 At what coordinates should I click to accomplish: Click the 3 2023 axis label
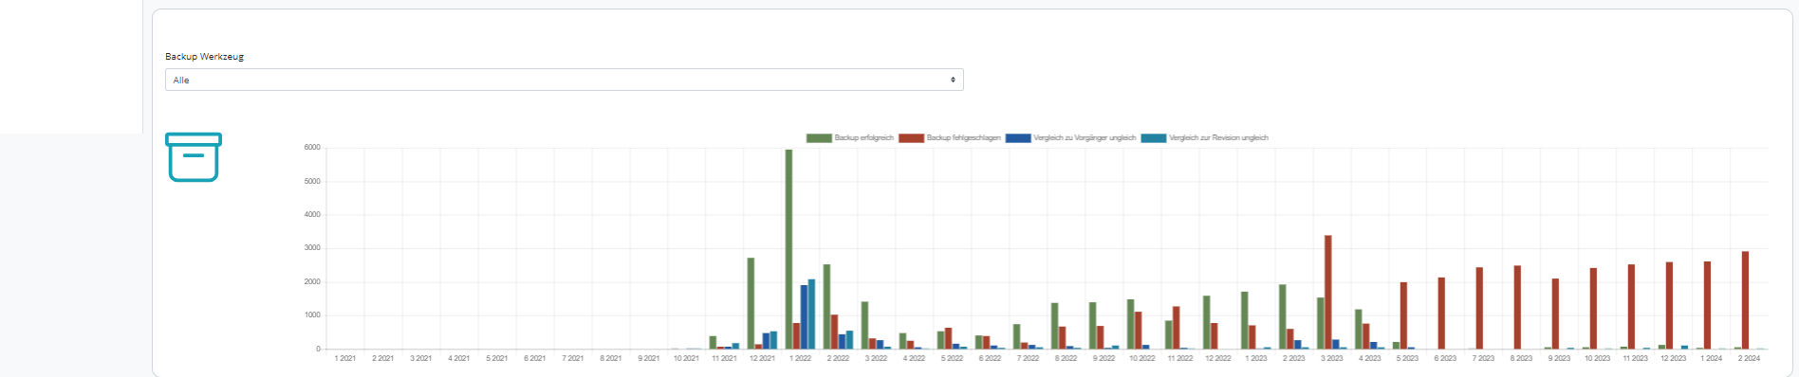(x=1331, y=358)
